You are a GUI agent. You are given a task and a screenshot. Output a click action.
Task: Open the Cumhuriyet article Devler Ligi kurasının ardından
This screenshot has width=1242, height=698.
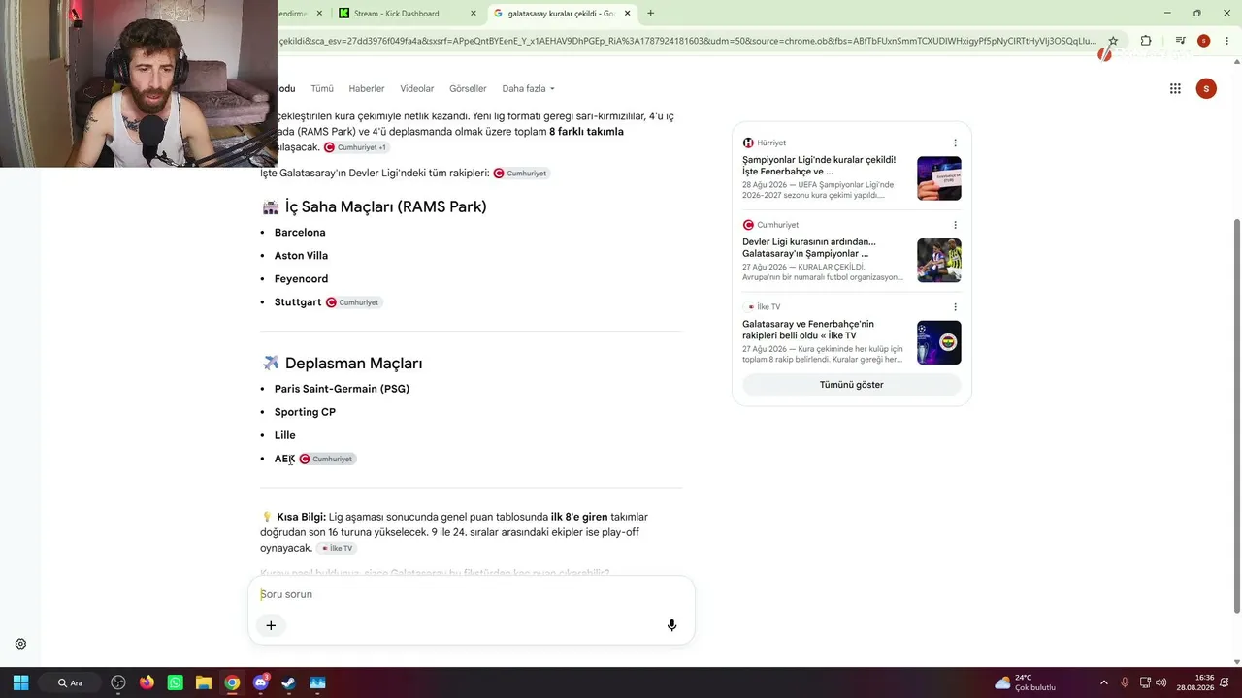(809, 248)
